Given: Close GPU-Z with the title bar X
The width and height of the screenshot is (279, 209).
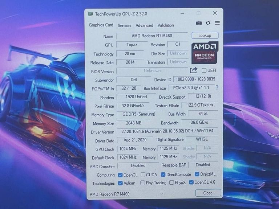Looking at the screenshot, I should click(x=215, y=13).
